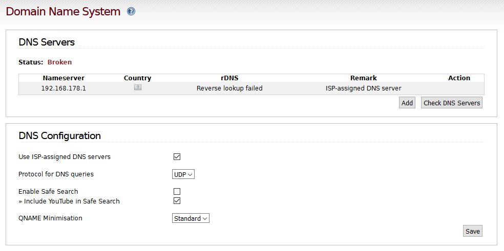Select the 192.168.178.1 nameserver entry
This screenshot has width=504, height=251.
point(64,88)
